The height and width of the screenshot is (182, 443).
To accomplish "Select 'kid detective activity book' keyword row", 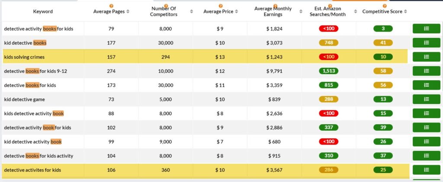I will point(33,142).
